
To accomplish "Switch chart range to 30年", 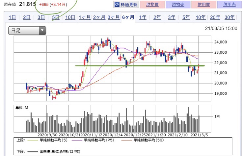I will coord(229,17).
